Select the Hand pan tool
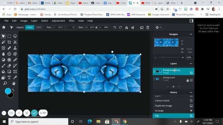The image size is (223, 125). 14,83
